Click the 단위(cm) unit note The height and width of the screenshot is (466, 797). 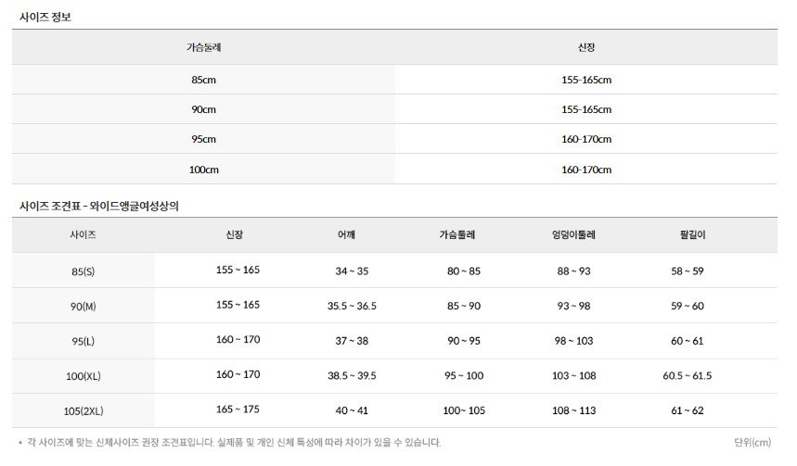point(752,443)
